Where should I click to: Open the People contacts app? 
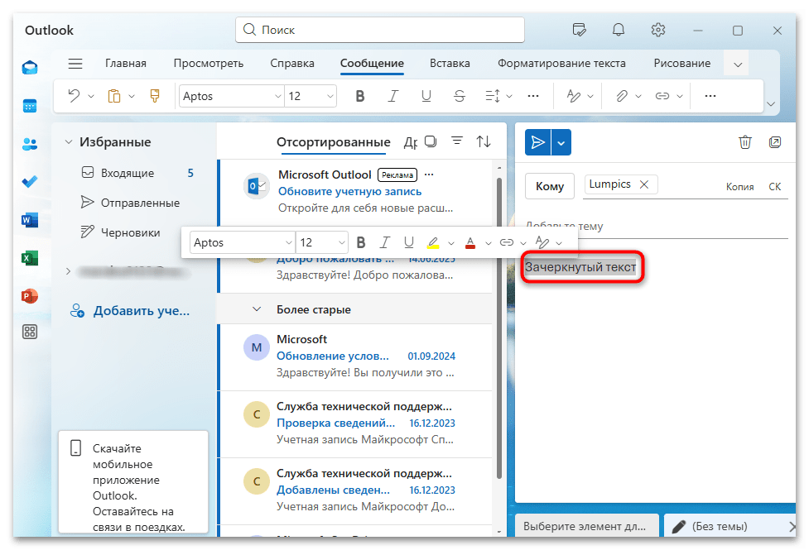pyautogui.click(x=30, y=144)
